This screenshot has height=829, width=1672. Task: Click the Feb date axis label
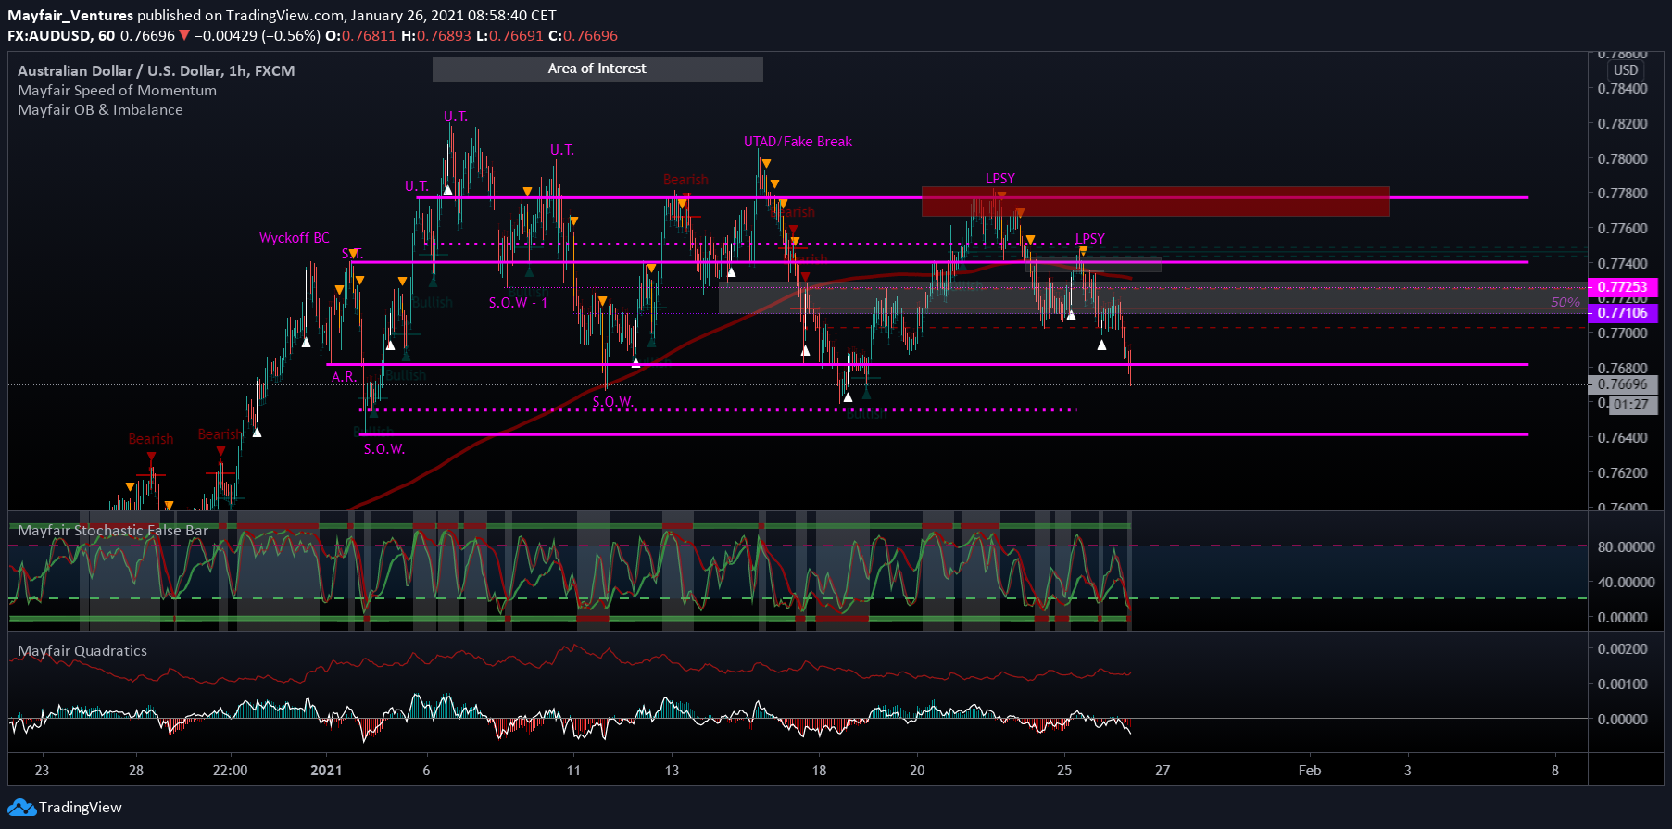point(1309,771)
